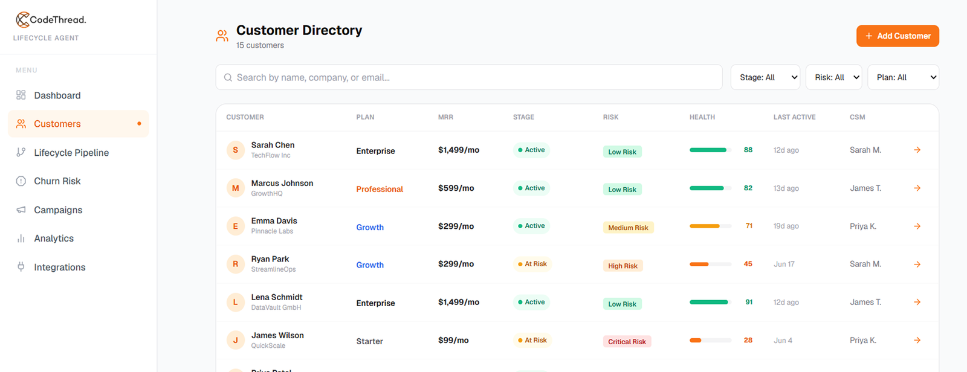The width and height of the screenshot is (967, 372).
Task: Open the Plan: All dropdown
Action: (x=904, y=77)
